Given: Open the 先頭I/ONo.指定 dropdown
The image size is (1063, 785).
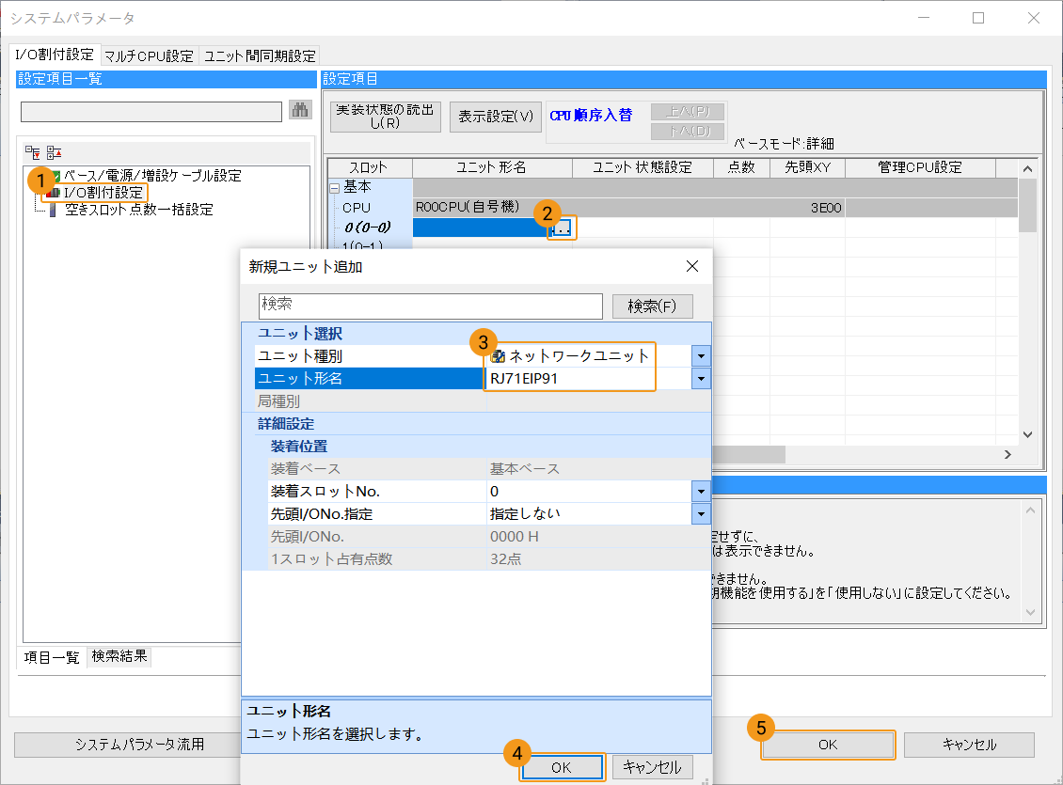Looking at the screenshot, I should 700,514.
